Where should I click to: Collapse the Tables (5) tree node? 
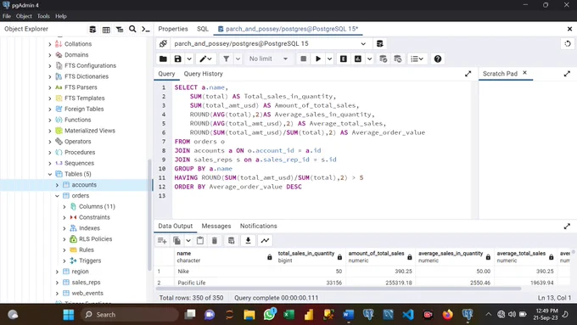pos(50,174)
